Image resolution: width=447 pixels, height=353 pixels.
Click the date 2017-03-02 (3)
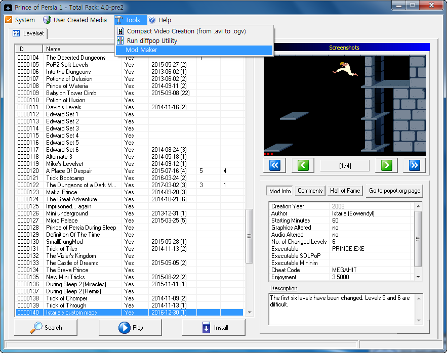pos(169,185)
